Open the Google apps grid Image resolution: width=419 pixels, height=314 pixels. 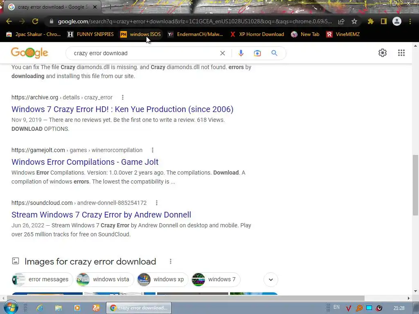click(x=401, y=53)
